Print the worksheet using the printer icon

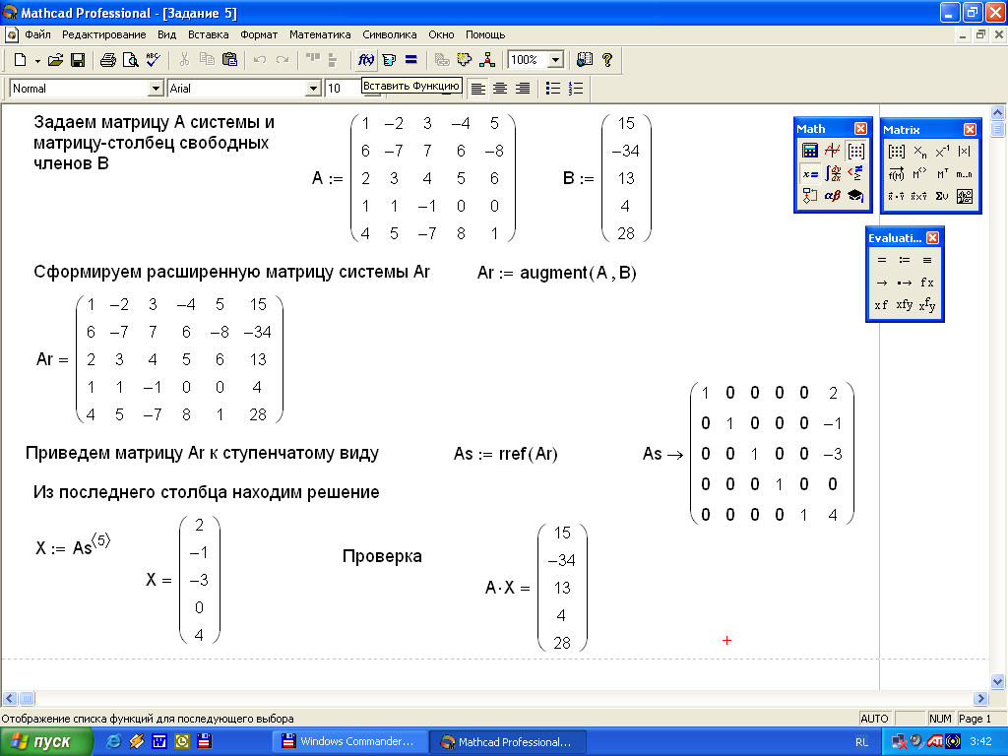point(108,60)
